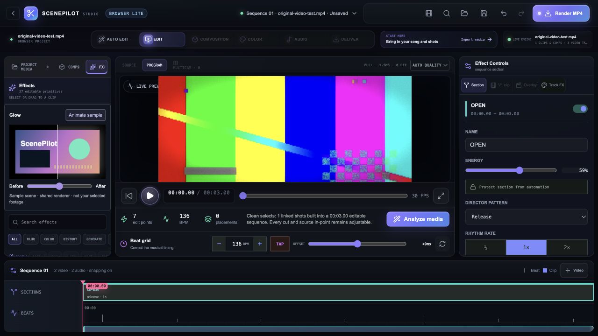Click the Effect Controls sliders icon

click(x=468, y=66)
